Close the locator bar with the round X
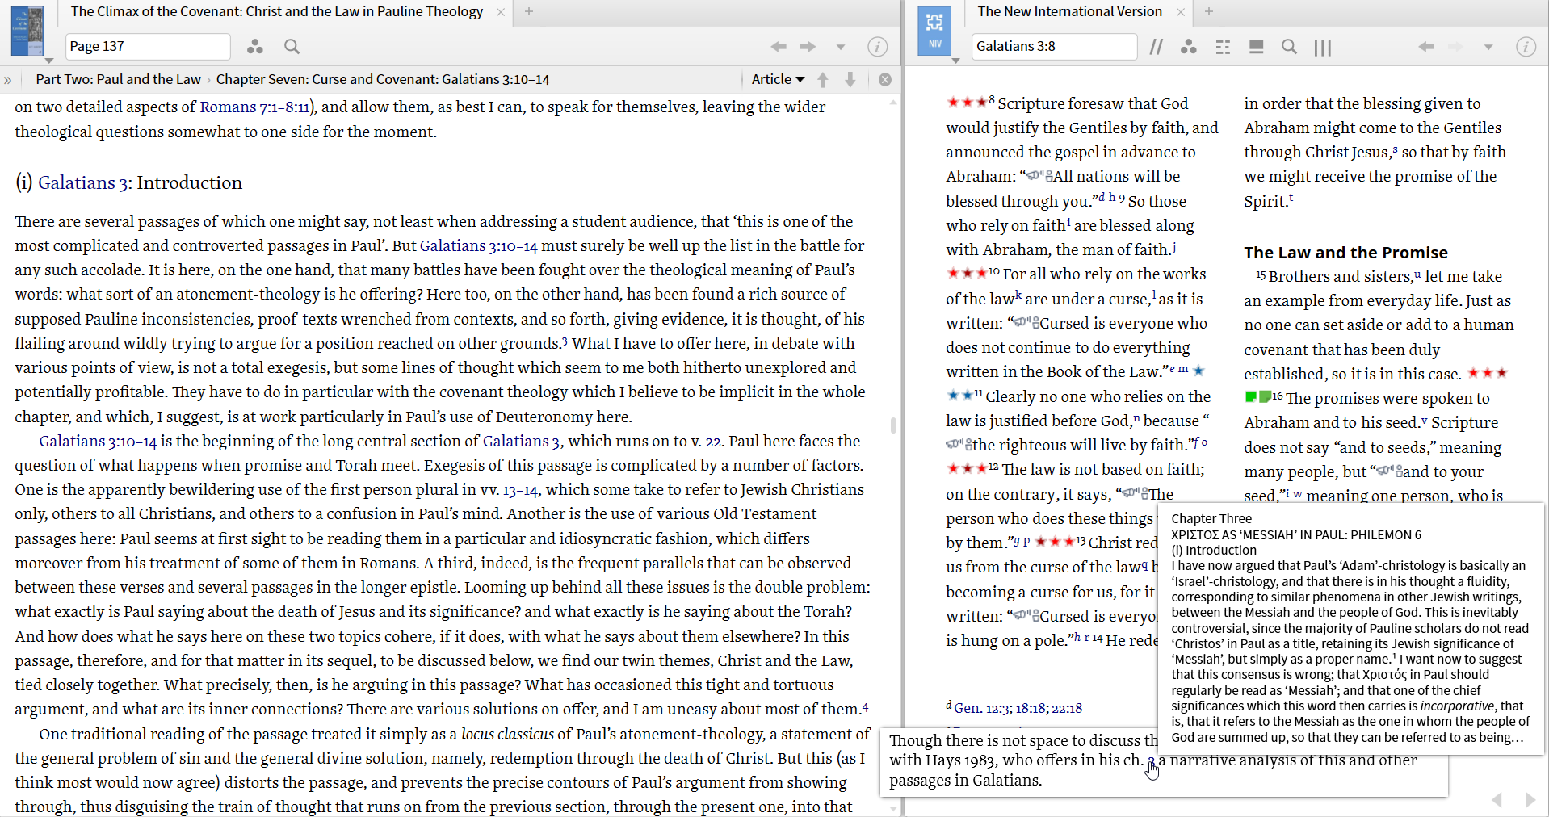Image resolution: width=1549 pixels, height=817 pixels. [x=885, y=79]
